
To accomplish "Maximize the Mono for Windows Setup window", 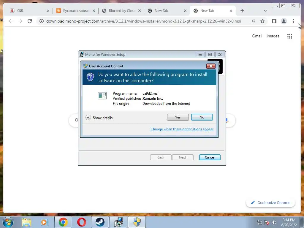I will coord(210,55).
